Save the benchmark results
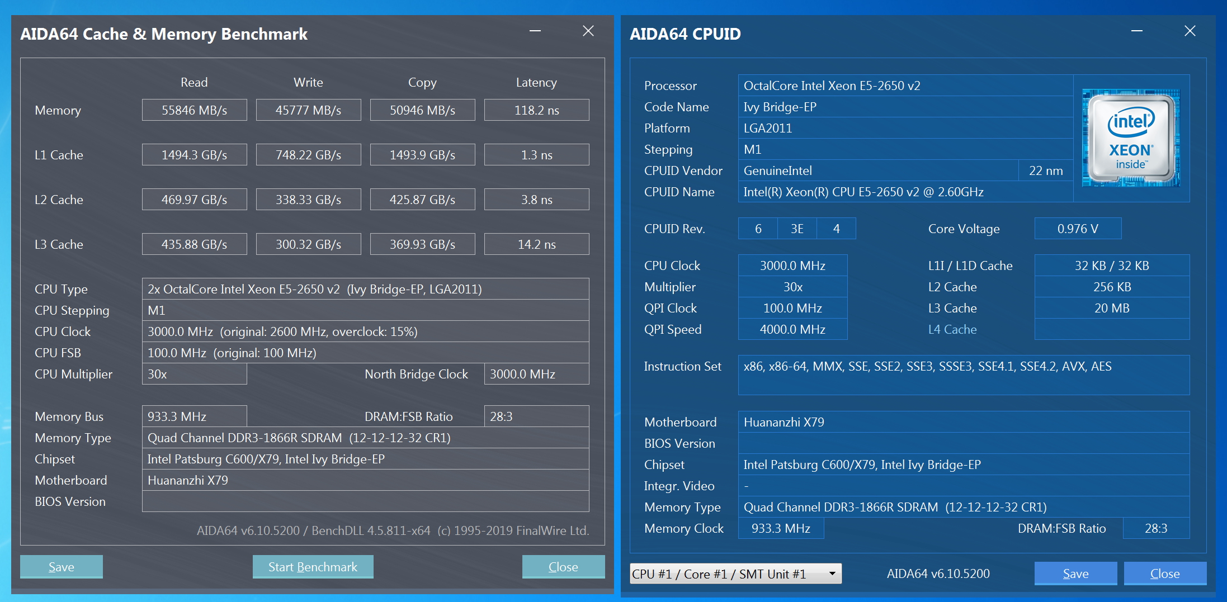 pos(62,567)
